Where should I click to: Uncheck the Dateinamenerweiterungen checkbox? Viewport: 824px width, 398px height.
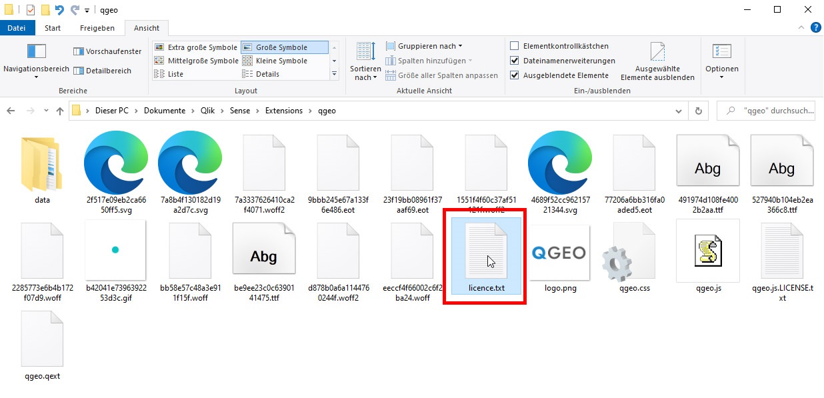click(x=514, y=61)
